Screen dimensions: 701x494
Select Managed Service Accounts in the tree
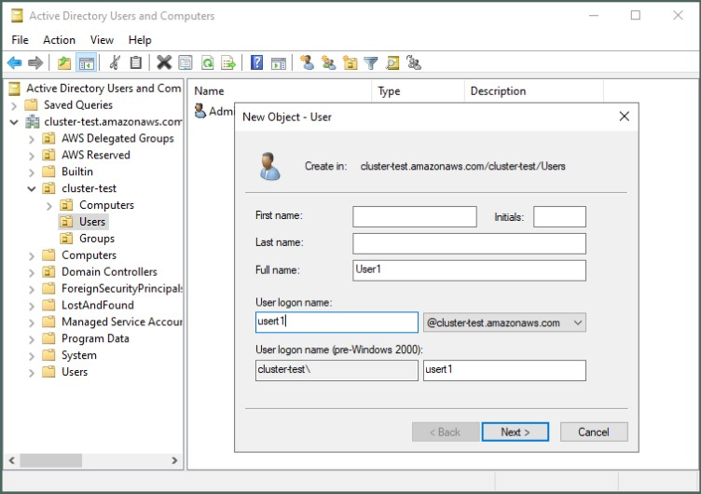(121, 322)
